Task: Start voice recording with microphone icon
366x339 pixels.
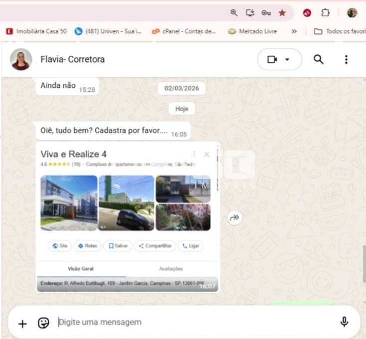Action: (344, 322)
